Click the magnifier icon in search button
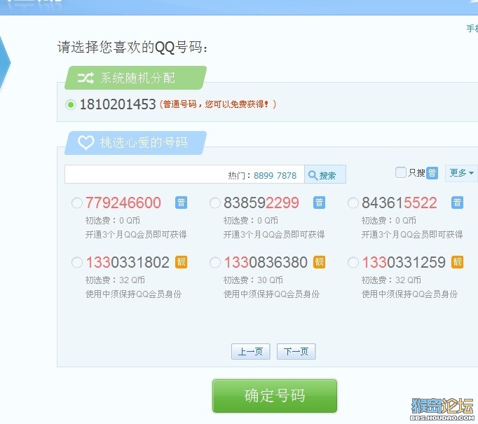The width and height of the screenshot is (478, 424). (313, 175)
